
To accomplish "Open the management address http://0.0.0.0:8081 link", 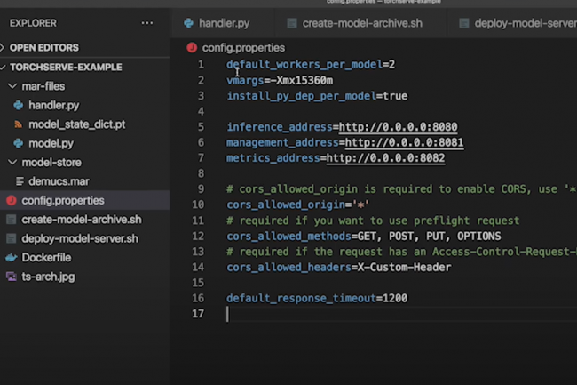I will pyautogui.click(x=404, y=142).
